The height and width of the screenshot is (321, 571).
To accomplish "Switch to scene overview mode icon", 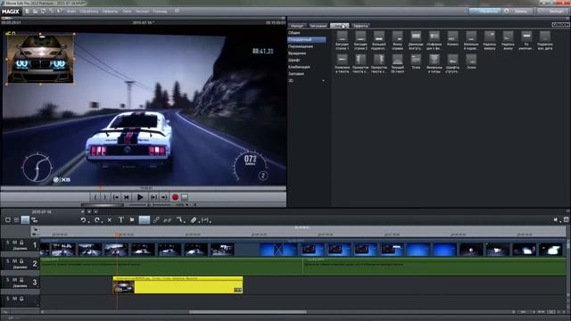I will 16,220.
